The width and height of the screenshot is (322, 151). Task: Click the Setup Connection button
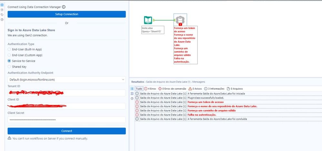point(67,14)
